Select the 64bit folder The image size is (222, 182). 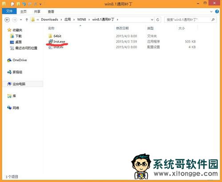coord(55,36)
